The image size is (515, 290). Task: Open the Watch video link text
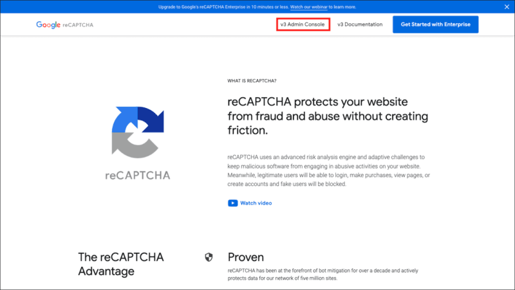(x=256, y=203)
